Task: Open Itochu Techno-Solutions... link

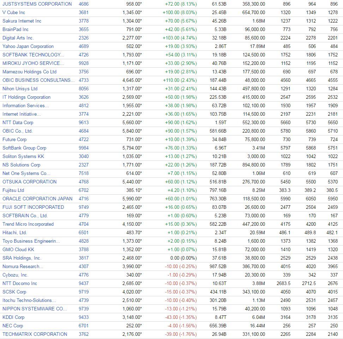Action: coord(29,301)
